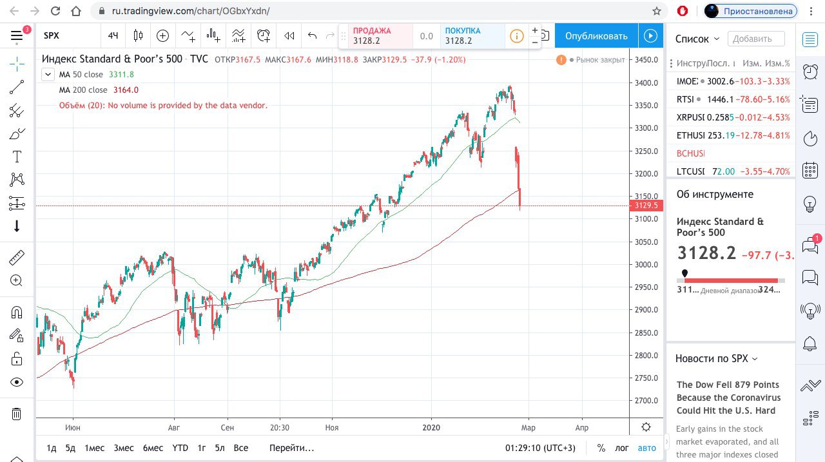Open chart settings gear icon
Screen dimensions: 825x462
[x=646, y=427]
